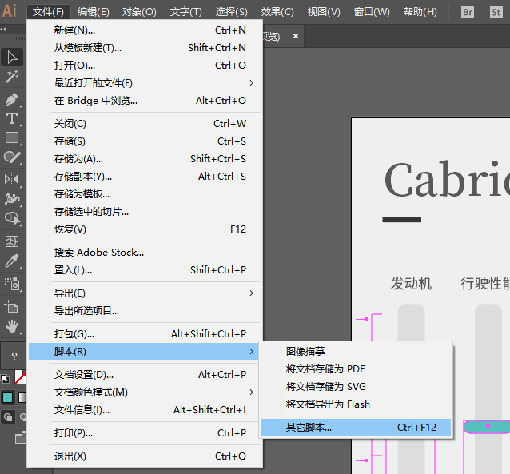This screenshot has height=474, width=510.
Task: Run the 图像描摹 script
Action: click(x=356, y=352)
